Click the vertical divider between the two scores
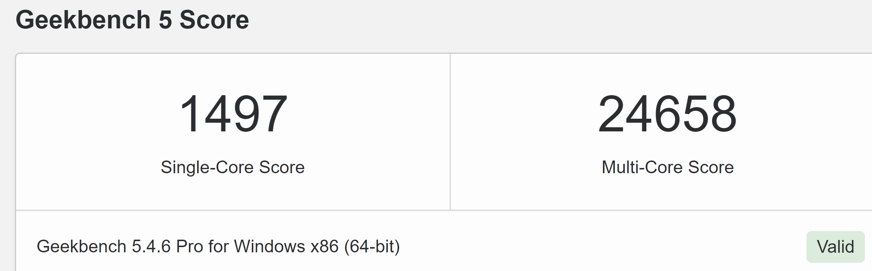 tap(450, 131)
